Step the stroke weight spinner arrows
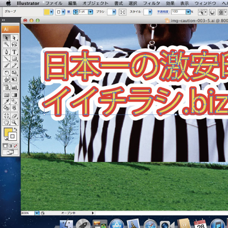This screenshot has height=228, width=228. (76, 12)
